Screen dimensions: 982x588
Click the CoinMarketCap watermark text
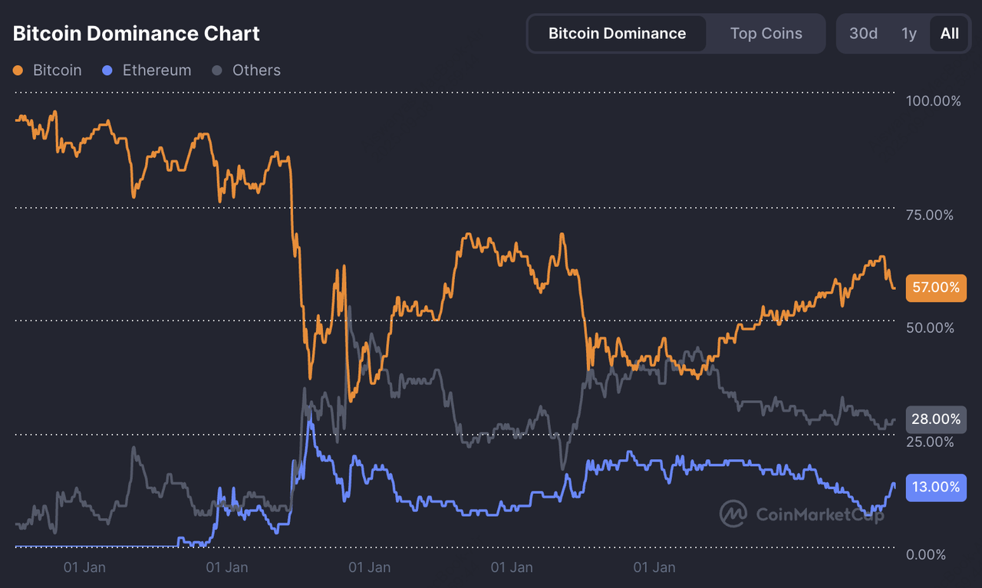[x=820, y=514]
